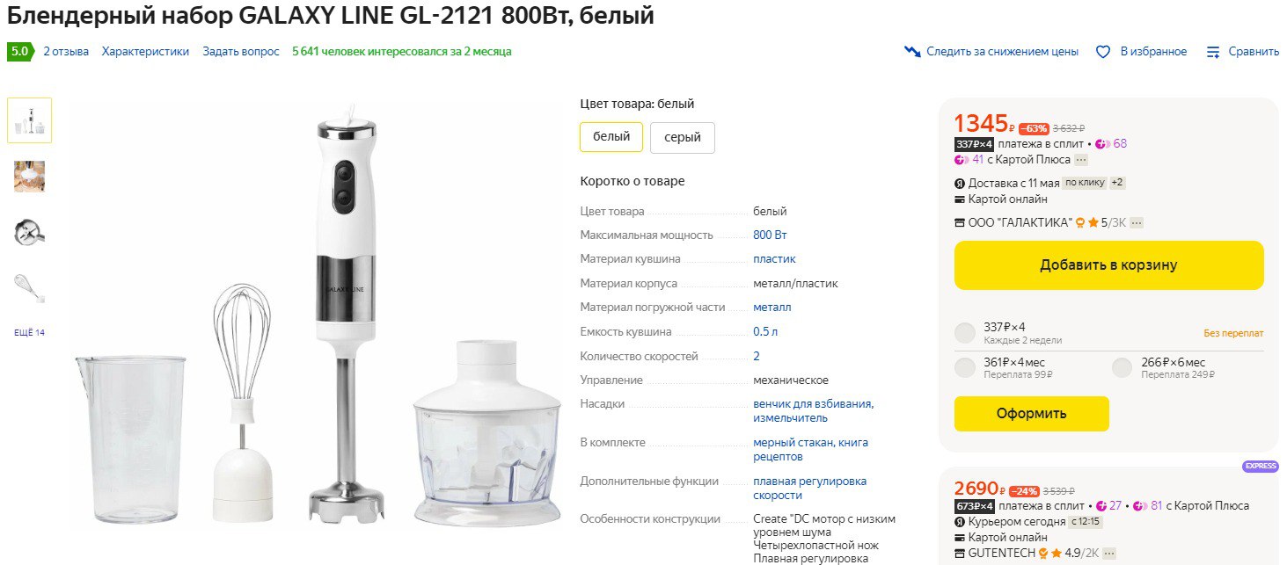Select the whisk attachment thumbnail
The height and width of the screenshot is (565, 1287).
tap(29, 287)
